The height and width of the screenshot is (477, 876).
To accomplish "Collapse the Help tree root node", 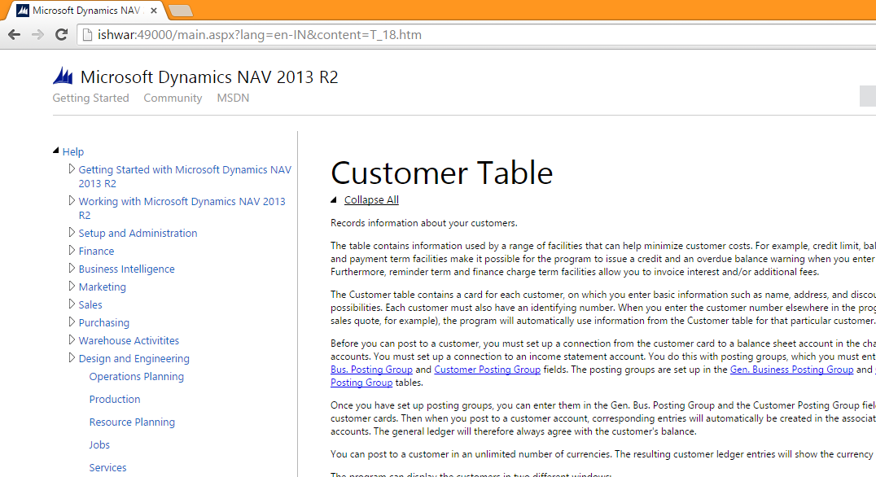I will click(56, 151).
